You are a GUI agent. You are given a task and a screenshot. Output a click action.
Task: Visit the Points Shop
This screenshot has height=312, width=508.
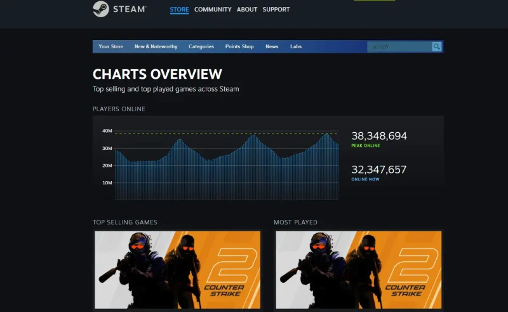pos(239,46)
